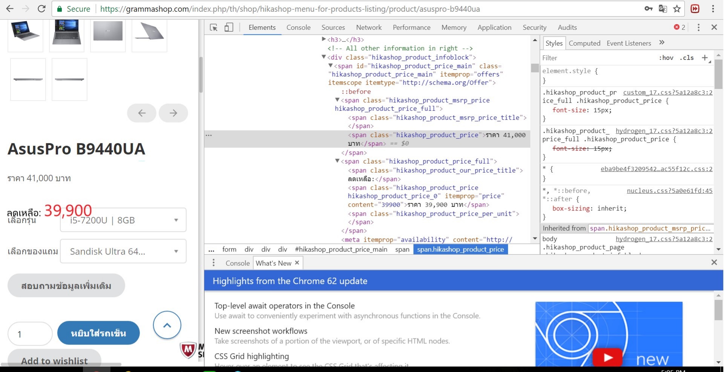Click the quantity input field
The image size is (724, 372).
[30, 334]
